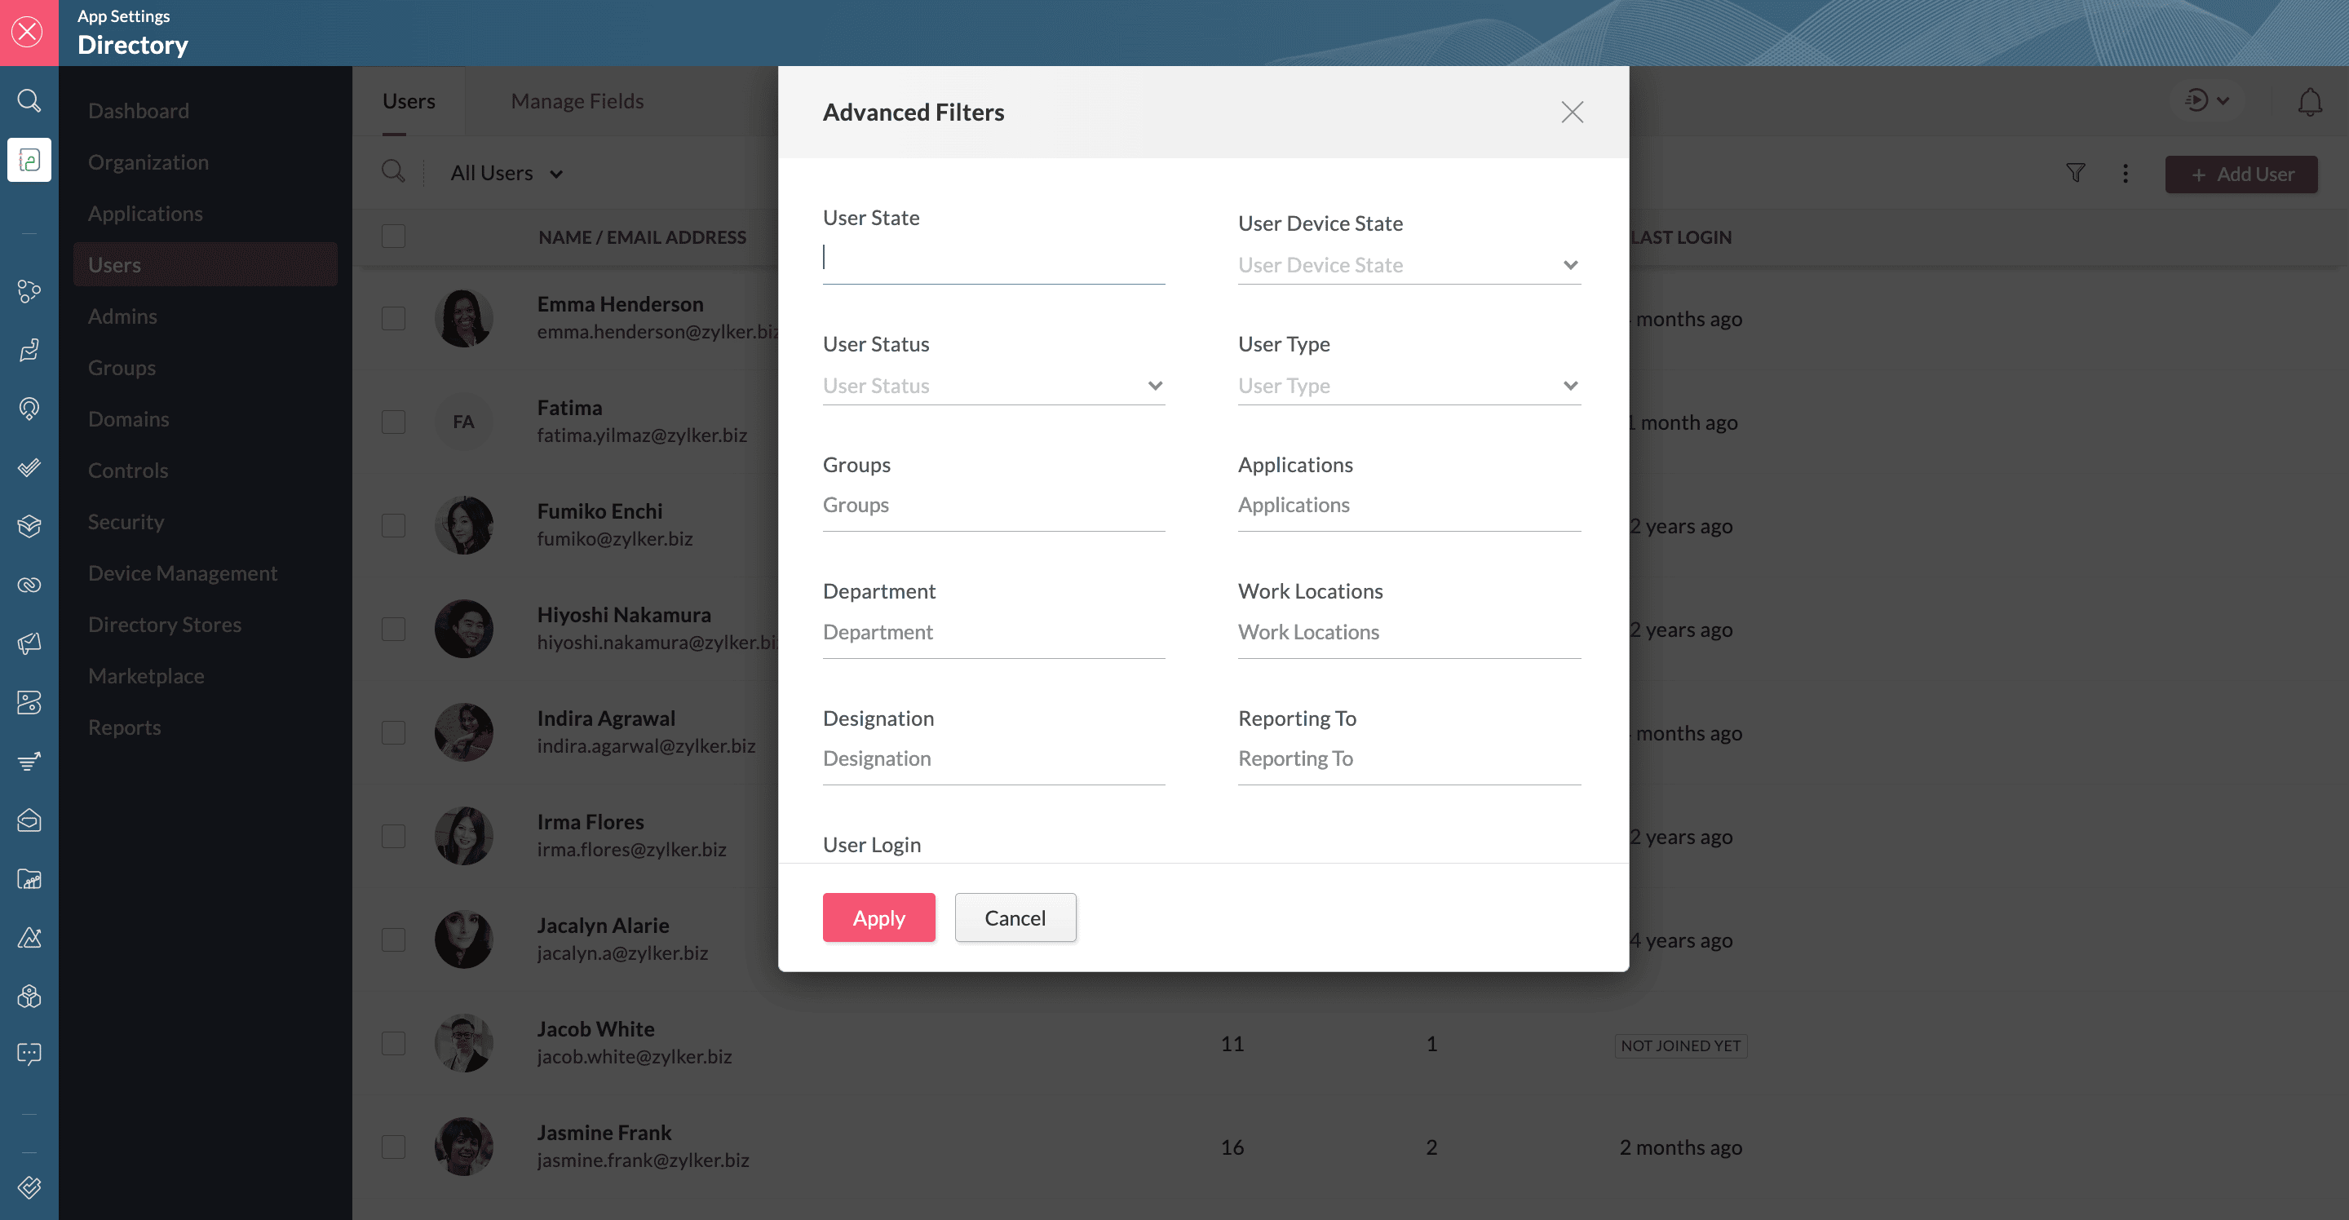
Task: Tick the checkbox beside Jacob White
Action: pos(393,1043)
